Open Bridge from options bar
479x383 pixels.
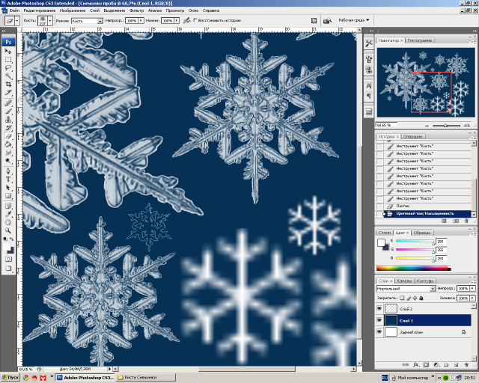coord(327,20)
